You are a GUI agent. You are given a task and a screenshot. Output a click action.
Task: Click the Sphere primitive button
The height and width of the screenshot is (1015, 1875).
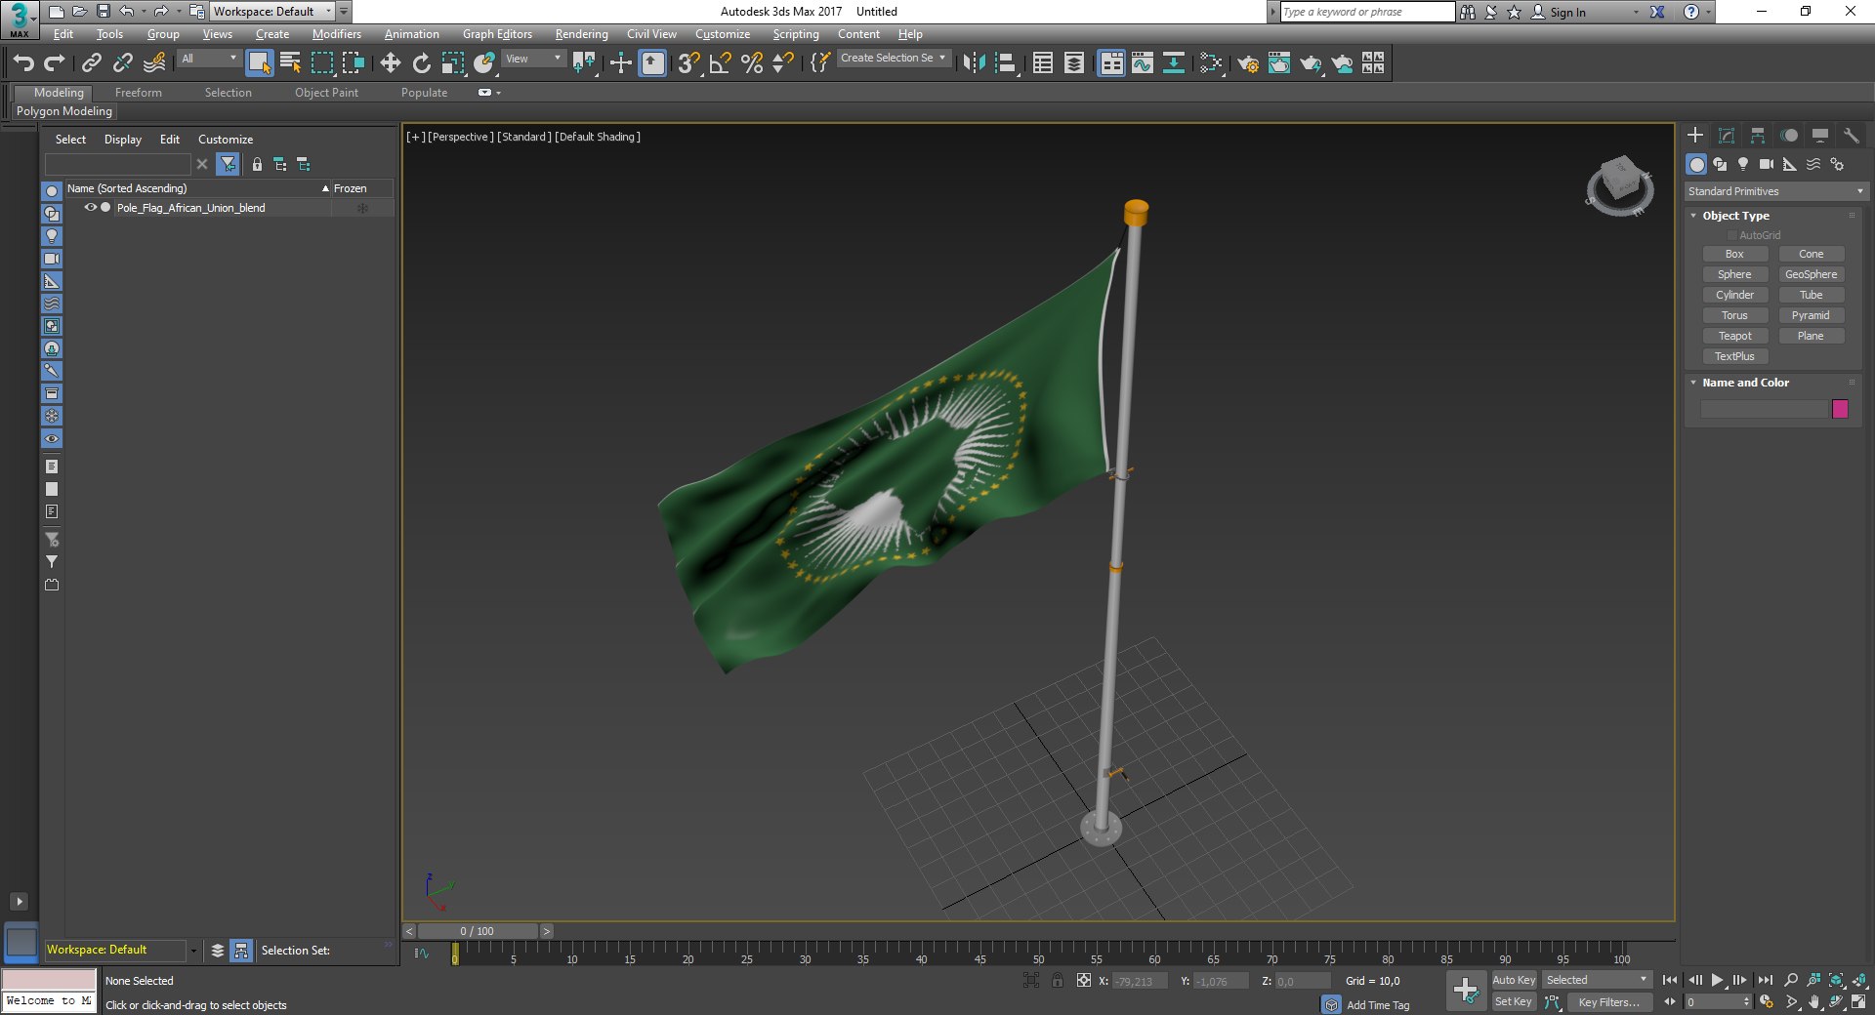pos(1734,274)
